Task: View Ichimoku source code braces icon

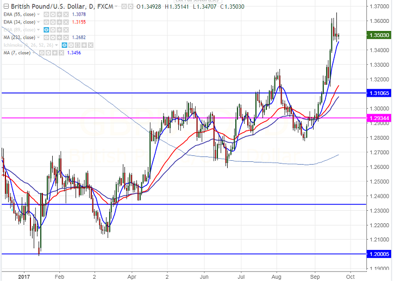Action: [x=78, y=45]
